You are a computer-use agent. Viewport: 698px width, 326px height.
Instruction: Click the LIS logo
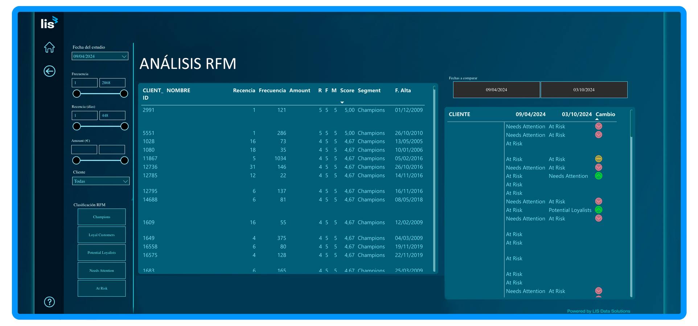49,22
